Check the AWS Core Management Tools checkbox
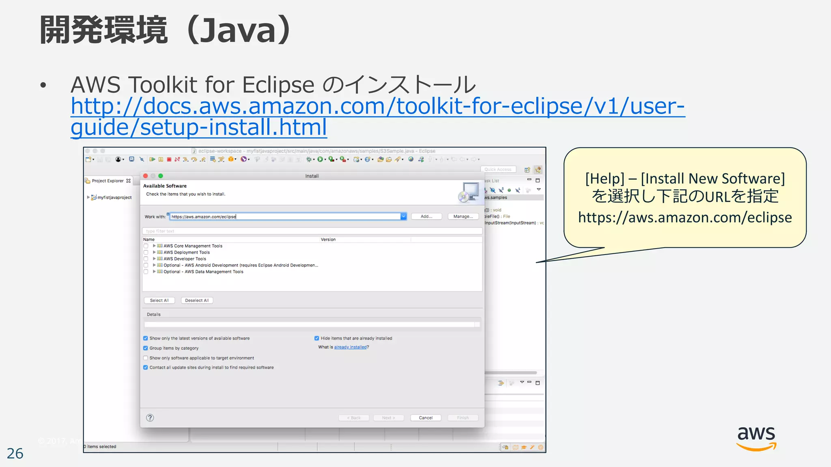 click(146, 246)
